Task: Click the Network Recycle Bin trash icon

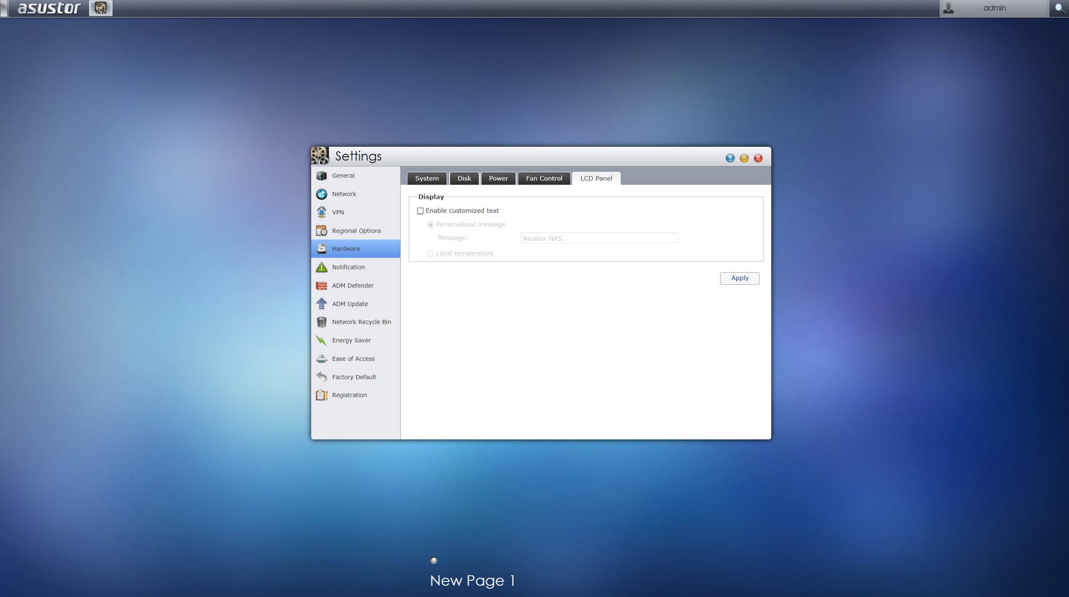Action: coord(321,322)
